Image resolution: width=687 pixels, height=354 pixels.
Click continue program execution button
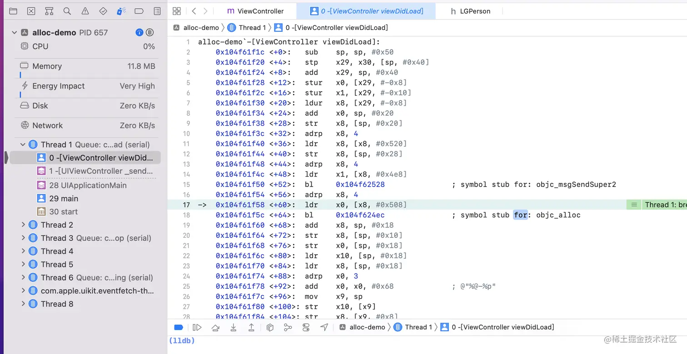click(197, 327)
